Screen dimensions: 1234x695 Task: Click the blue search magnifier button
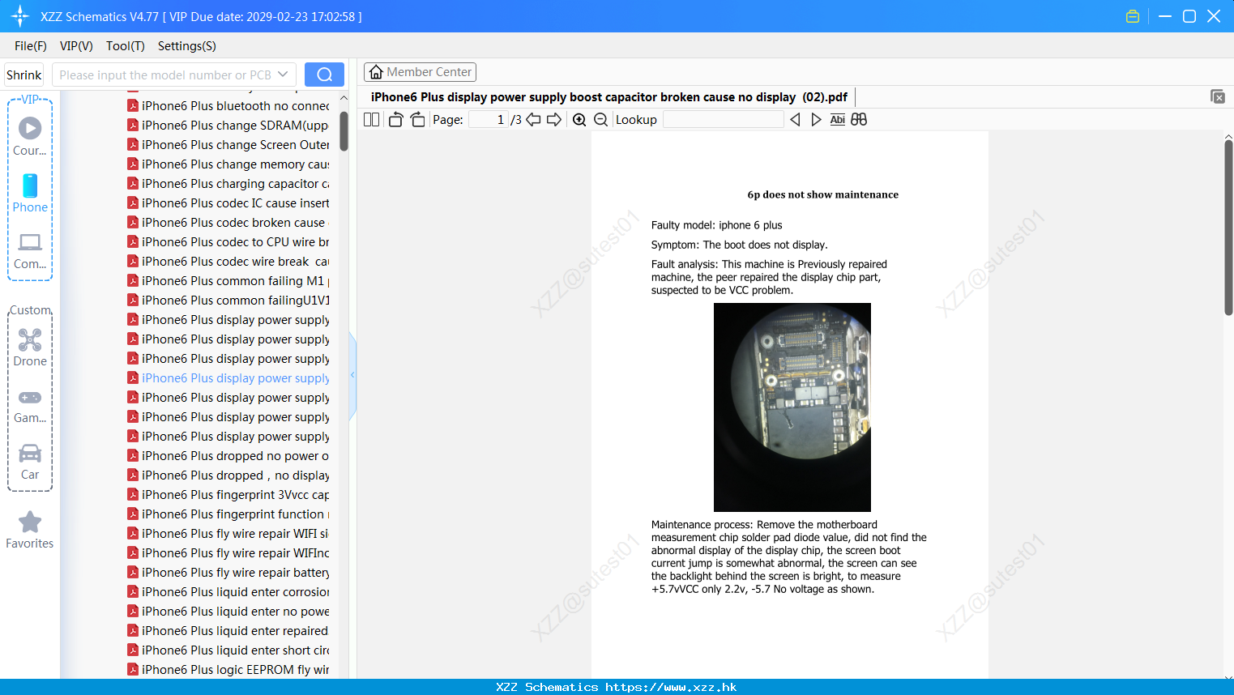(x=324, y=75)
